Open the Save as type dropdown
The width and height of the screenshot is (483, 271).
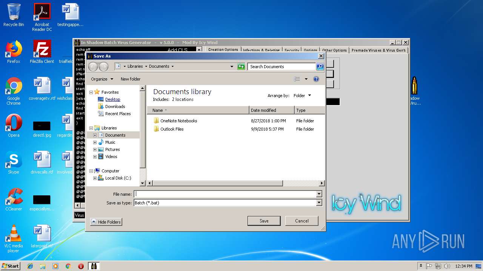point(319,203)
